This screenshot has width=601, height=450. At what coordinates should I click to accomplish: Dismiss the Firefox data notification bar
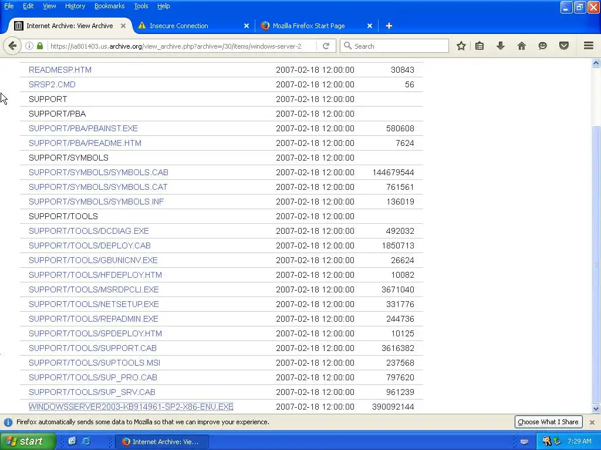pos(592,422)
